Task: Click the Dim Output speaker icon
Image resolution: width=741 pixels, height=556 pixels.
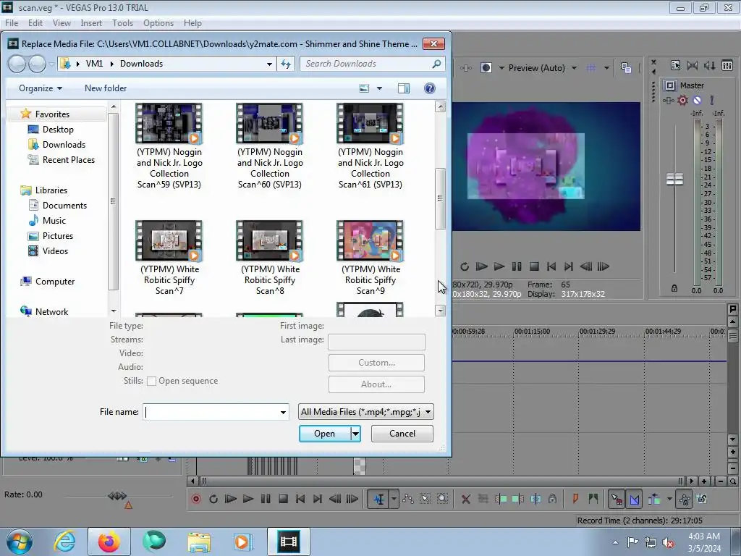Action: 709,66
